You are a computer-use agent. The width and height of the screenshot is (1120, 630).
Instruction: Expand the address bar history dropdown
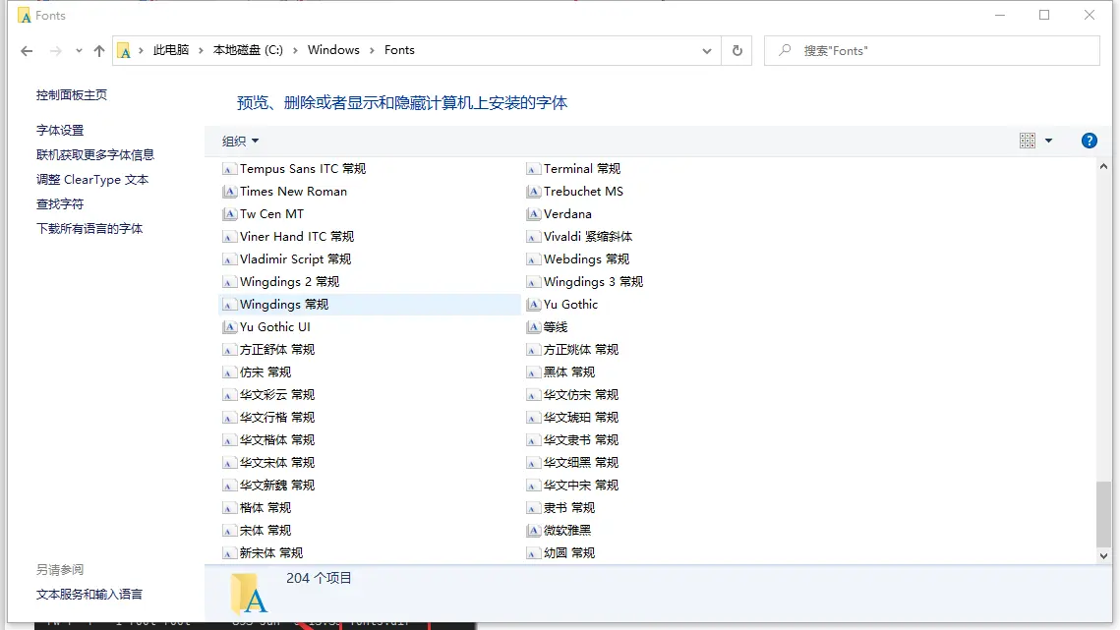click(x=707, y=51)
